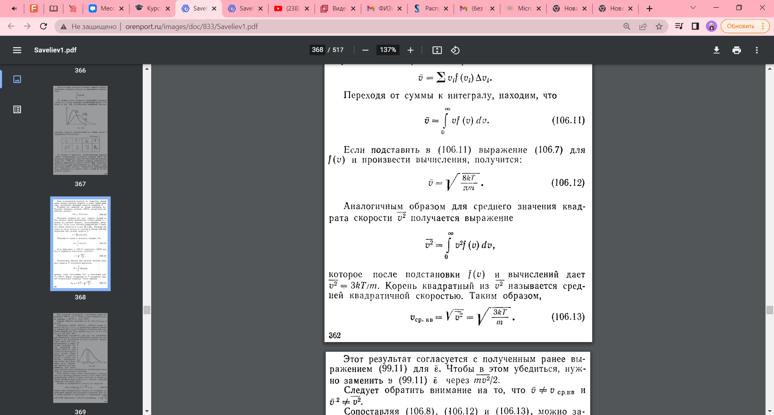Reload the current page
Viewport: 774px width, 415px height.
[44, 26]
